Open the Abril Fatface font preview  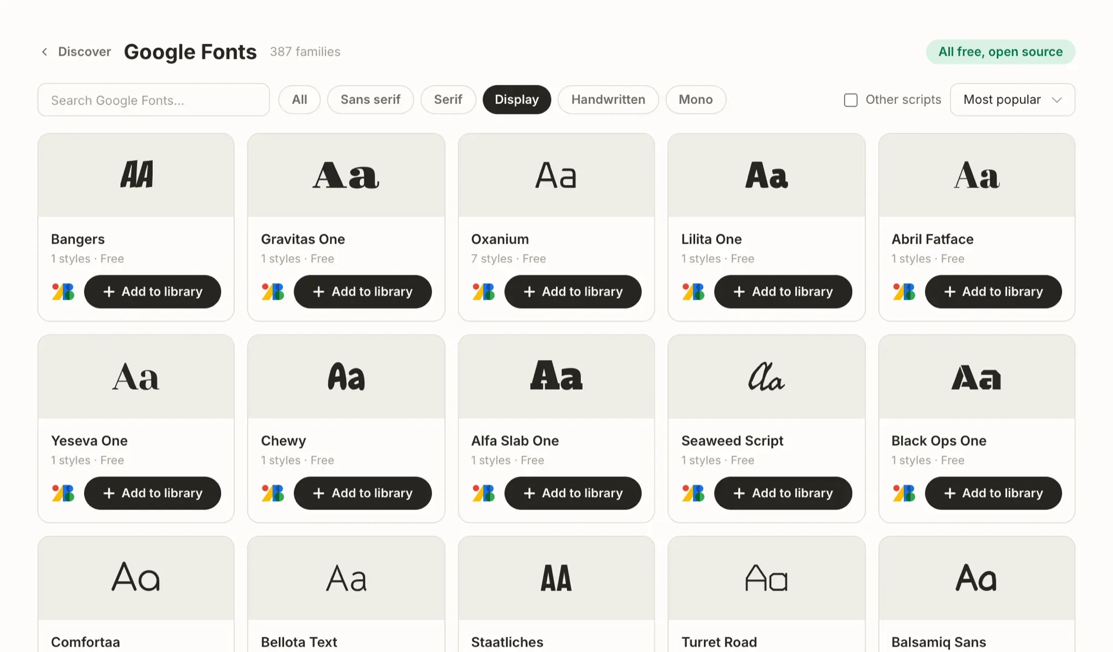(x=977, y=175)
